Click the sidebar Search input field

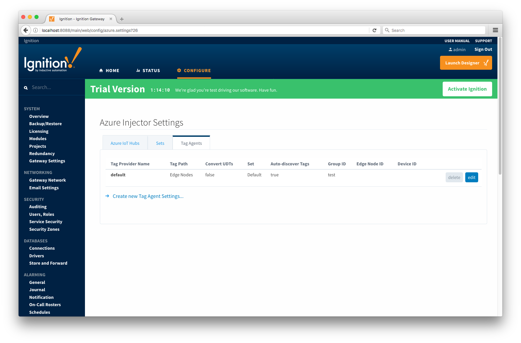(x=55, y=88)
